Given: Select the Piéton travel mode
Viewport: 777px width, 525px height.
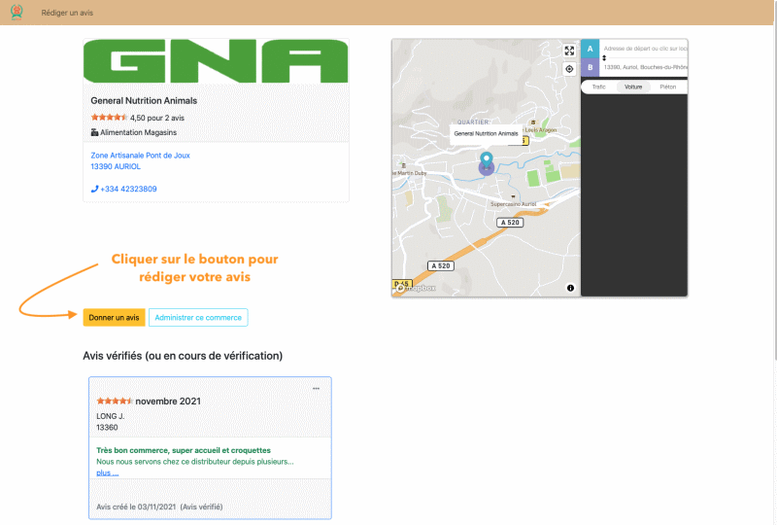Looking at the screenshot, I should point(667,87).
